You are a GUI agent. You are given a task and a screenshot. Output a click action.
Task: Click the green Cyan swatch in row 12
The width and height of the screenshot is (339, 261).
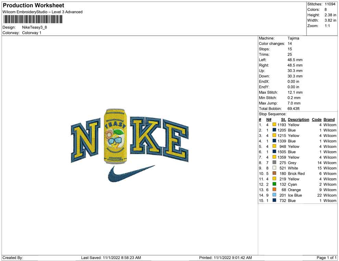pyautogui.click(x=274, y=184)
